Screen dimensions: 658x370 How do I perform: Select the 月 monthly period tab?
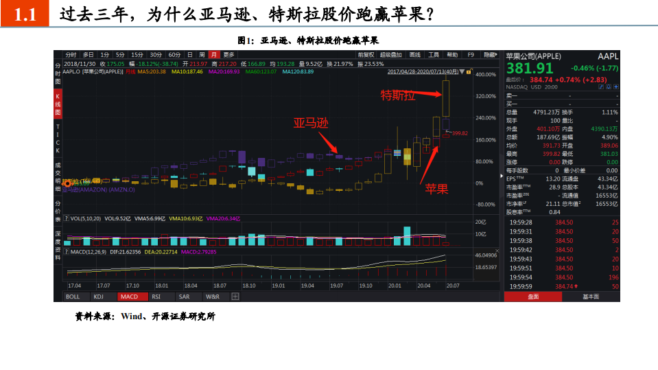coord(214,55)
